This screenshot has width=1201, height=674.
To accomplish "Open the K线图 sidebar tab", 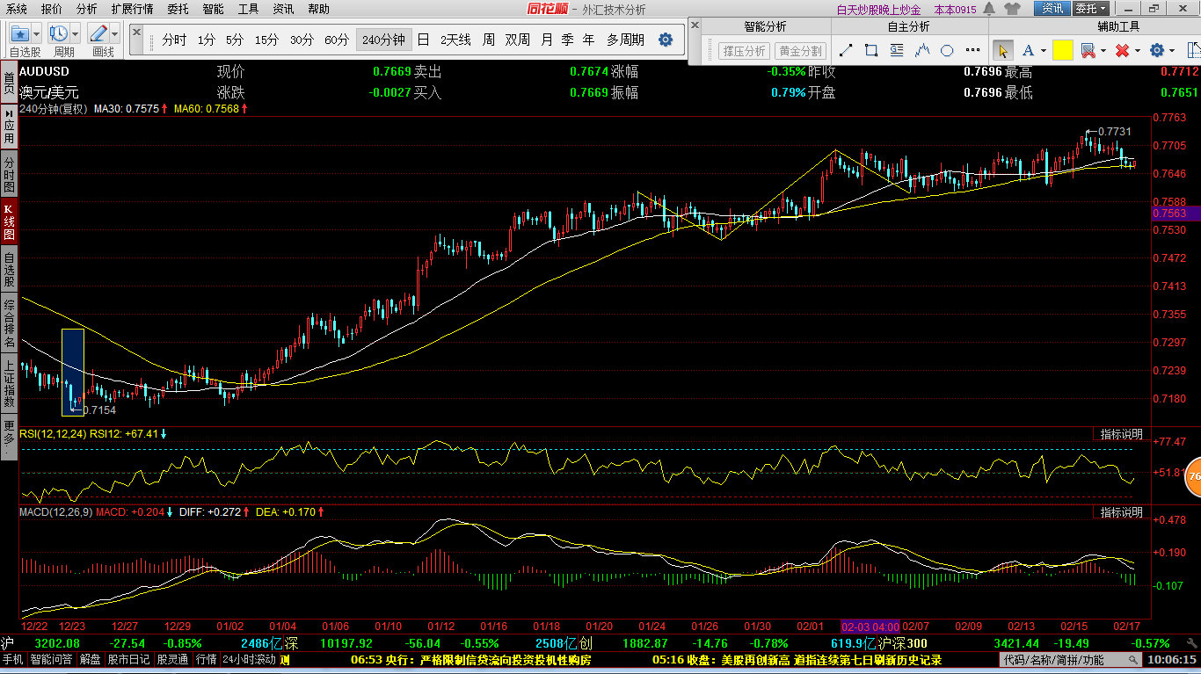I will 9,222.
